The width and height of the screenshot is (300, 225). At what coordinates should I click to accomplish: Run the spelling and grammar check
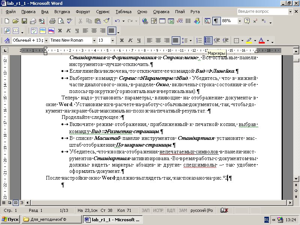[x=69, y=21]
